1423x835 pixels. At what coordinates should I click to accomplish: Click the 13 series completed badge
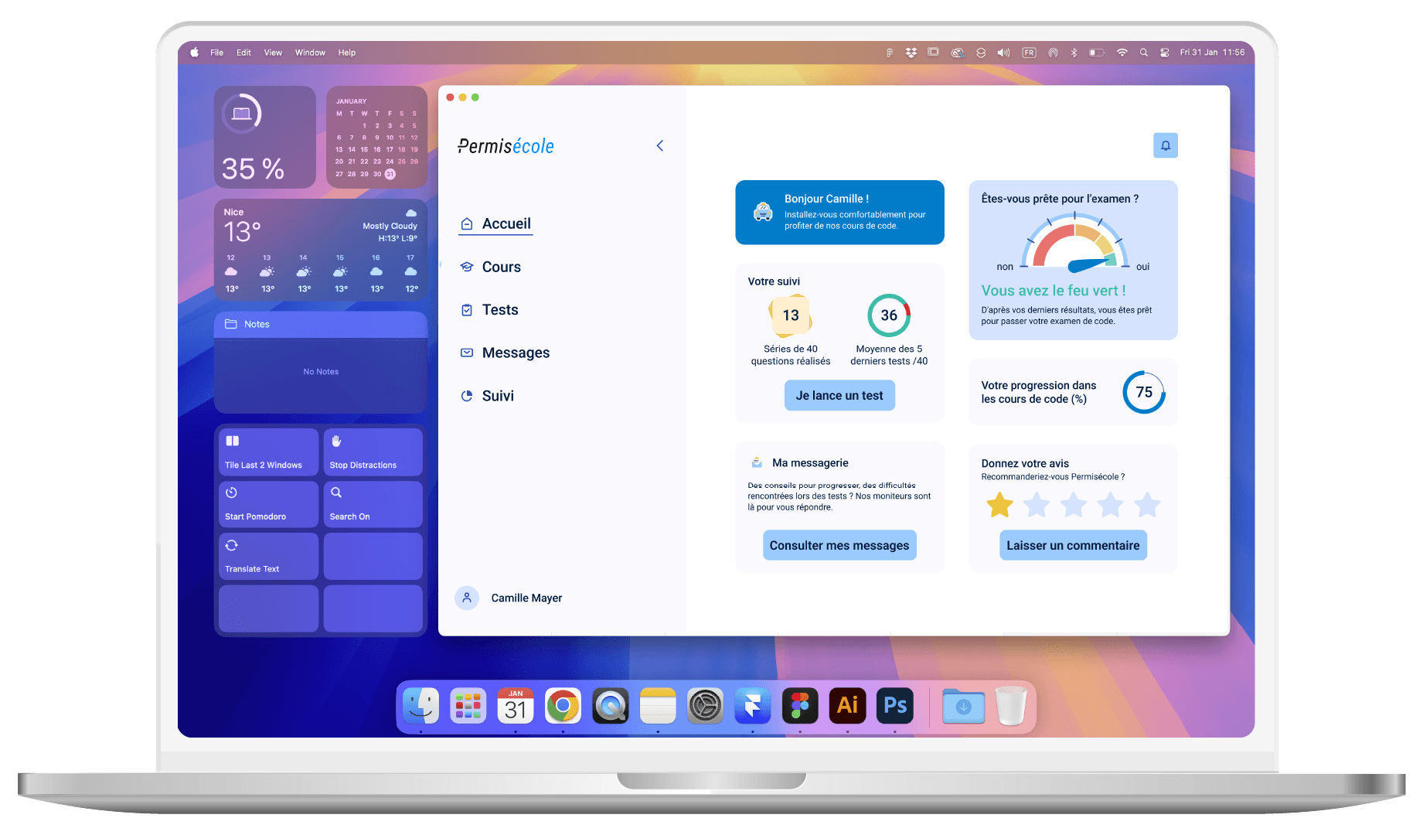[790, 315]
